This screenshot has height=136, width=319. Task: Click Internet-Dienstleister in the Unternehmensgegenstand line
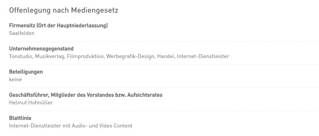point(203,56)
